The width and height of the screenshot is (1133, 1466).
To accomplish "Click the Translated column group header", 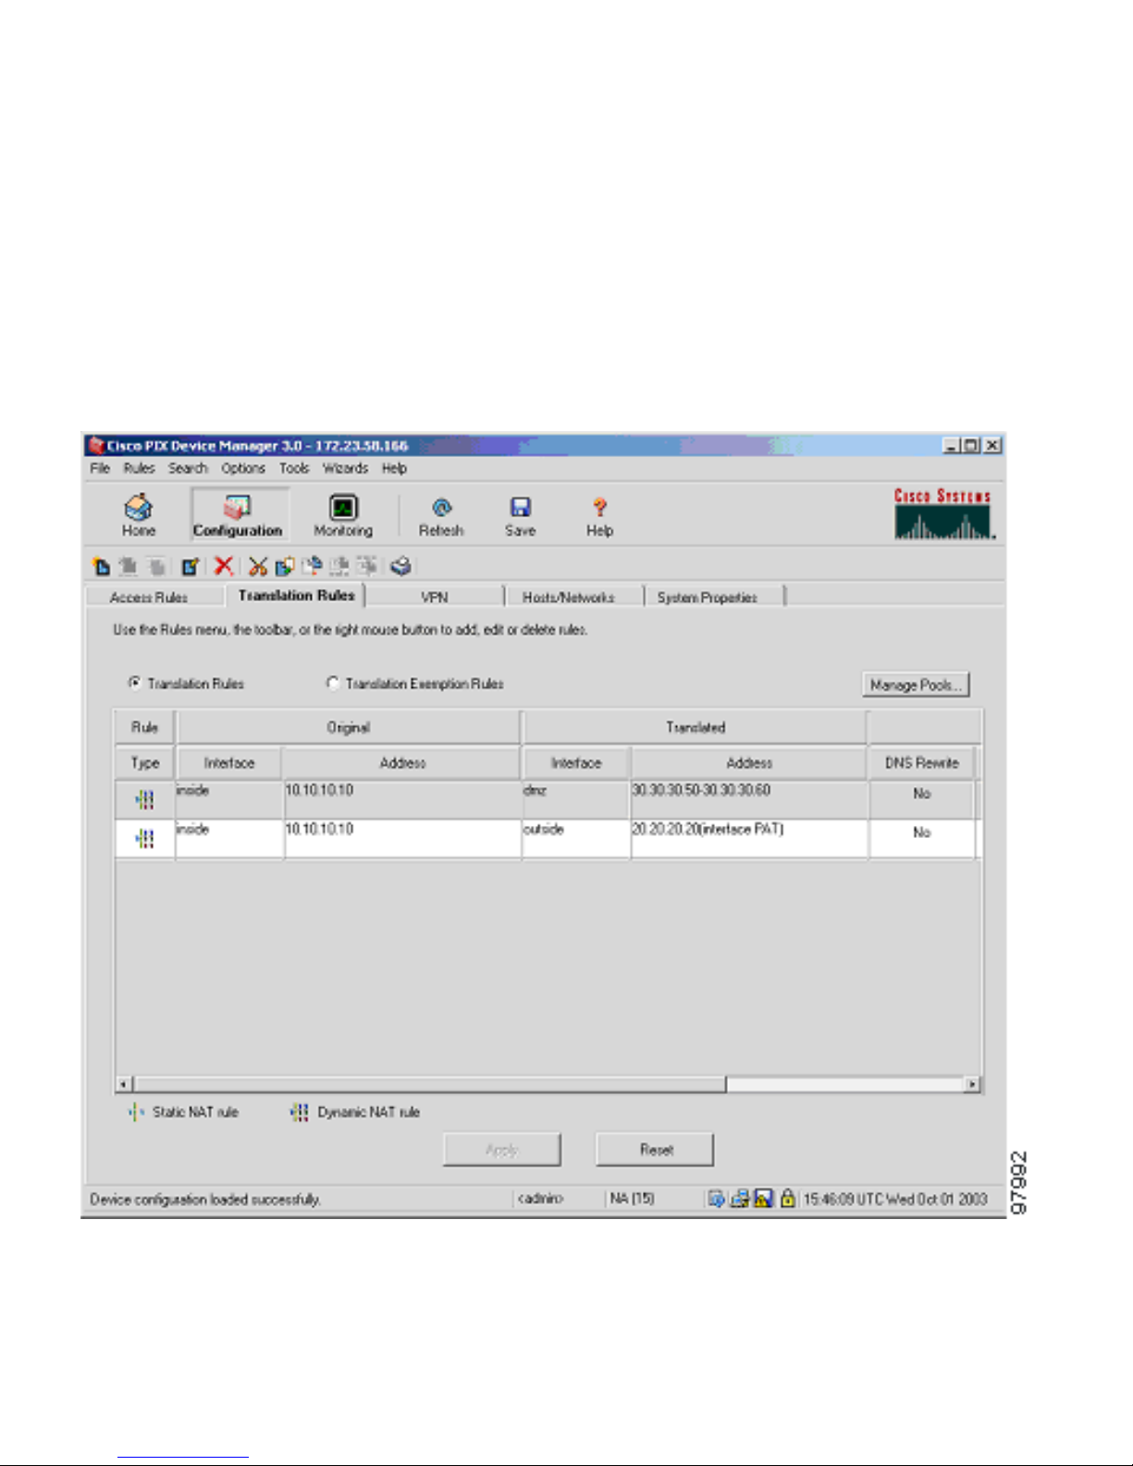I will coord(696,727).
